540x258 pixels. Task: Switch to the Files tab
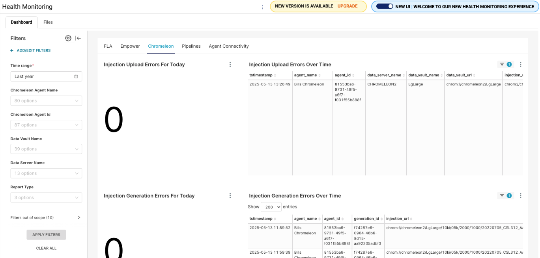(48, 22)
